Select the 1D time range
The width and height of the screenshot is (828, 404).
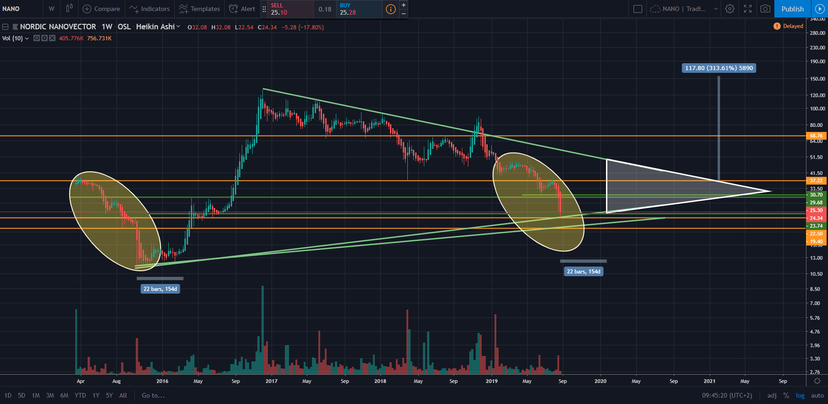8,395
